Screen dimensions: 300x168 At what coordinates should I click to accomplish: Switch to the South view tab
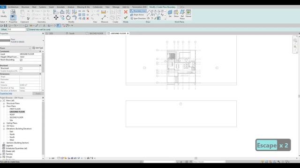click(72, 33)
